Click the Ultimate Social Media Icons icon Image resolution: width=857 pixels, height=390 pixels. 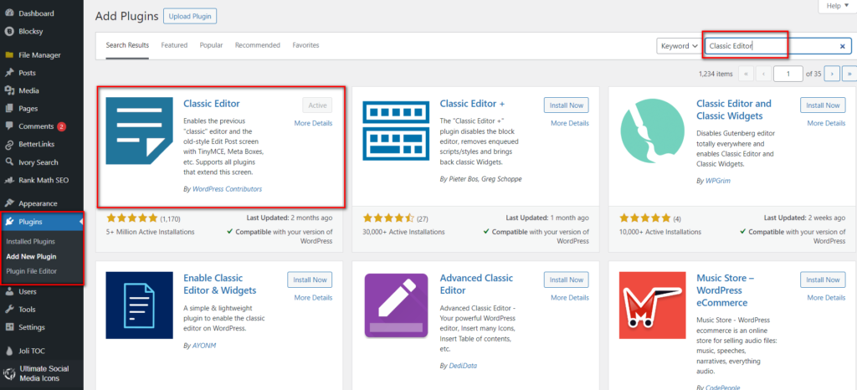(8, 373)
